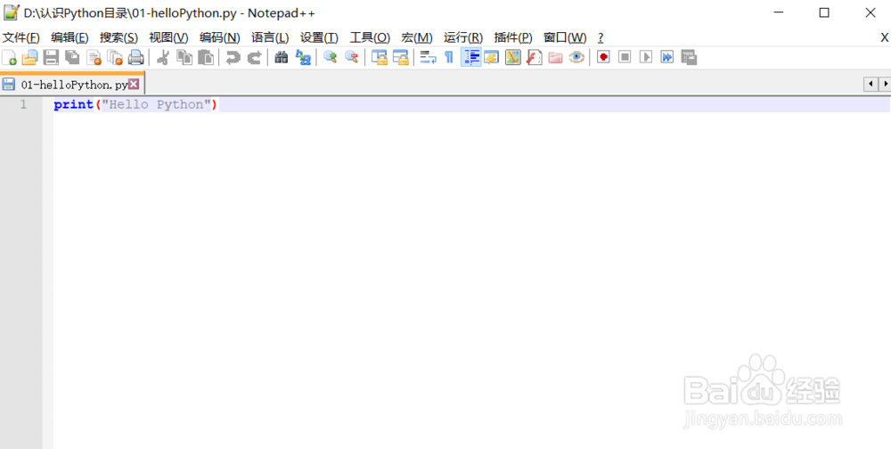891x449 pixels.
Task: Toggle show all characters pilcrow icon
Action: click(x=449, y=57)
